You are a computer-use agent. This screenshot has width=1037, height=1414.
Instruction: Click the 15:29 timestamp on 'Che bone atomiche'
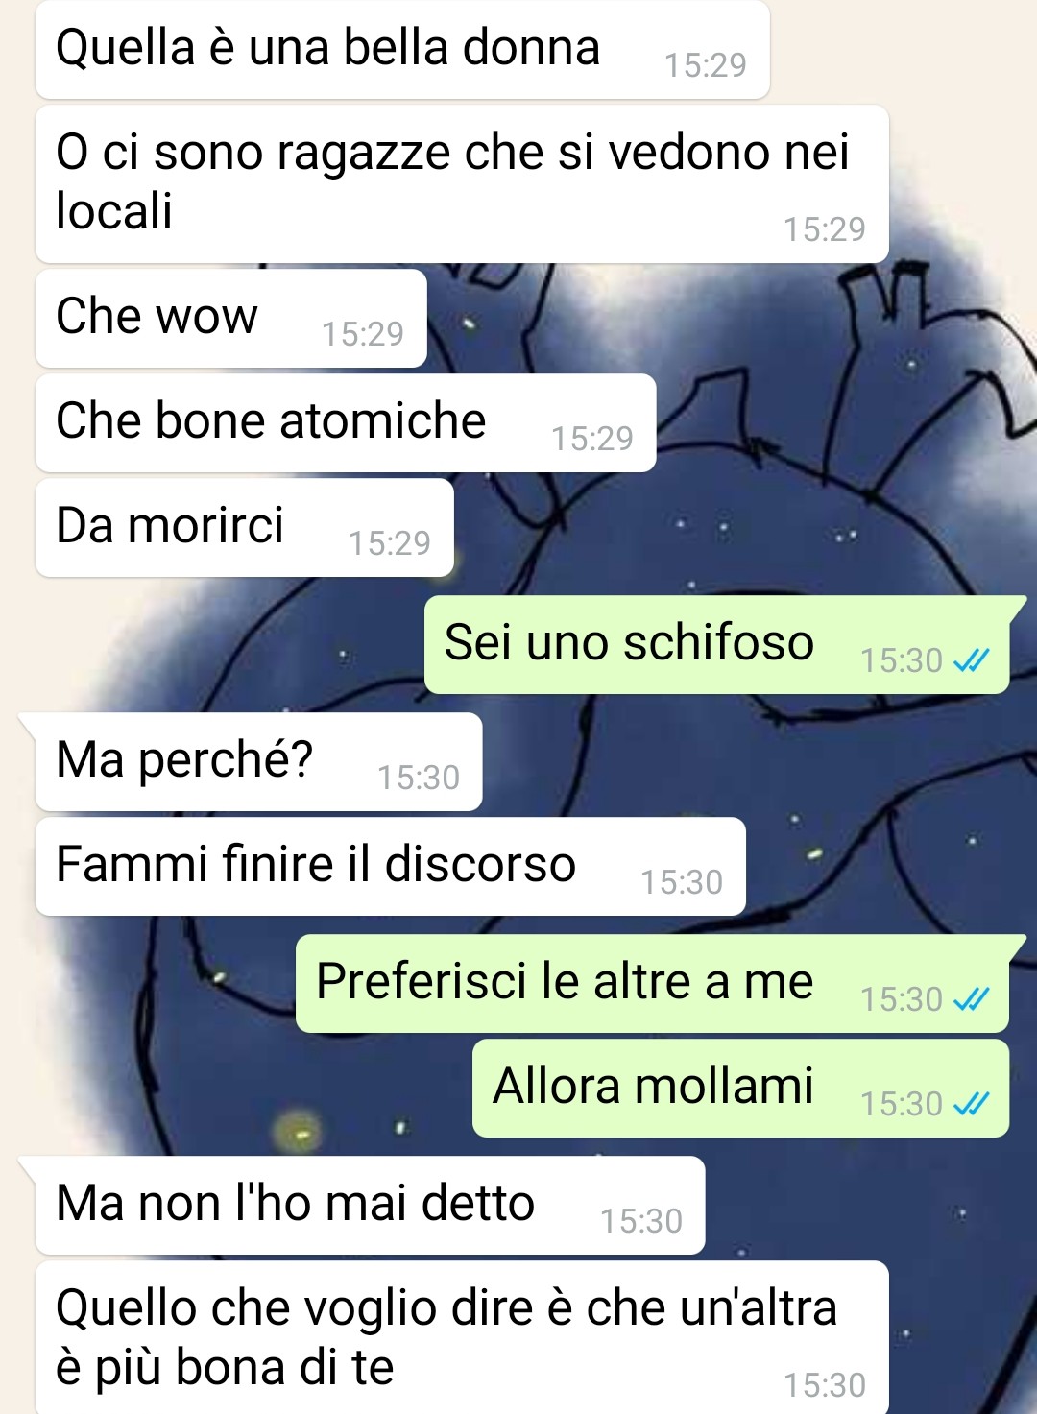point(592,439)
